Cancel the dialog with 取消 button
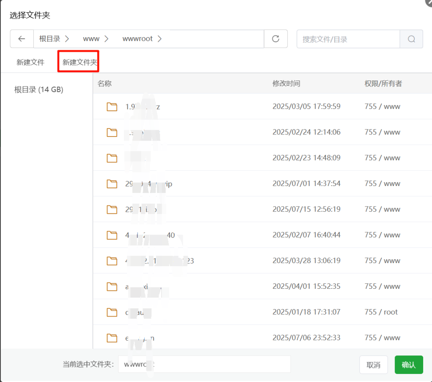Viewport: 432px width, 382px height. (373, 364)
